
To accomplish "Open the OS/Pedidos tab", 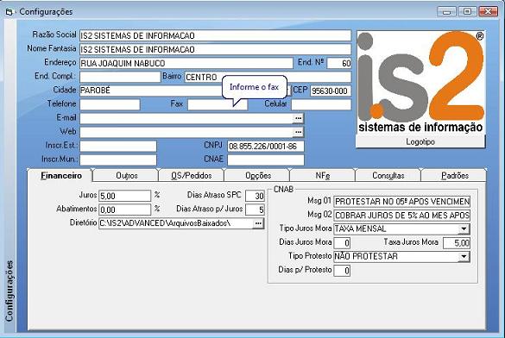I will click(192, 176).
